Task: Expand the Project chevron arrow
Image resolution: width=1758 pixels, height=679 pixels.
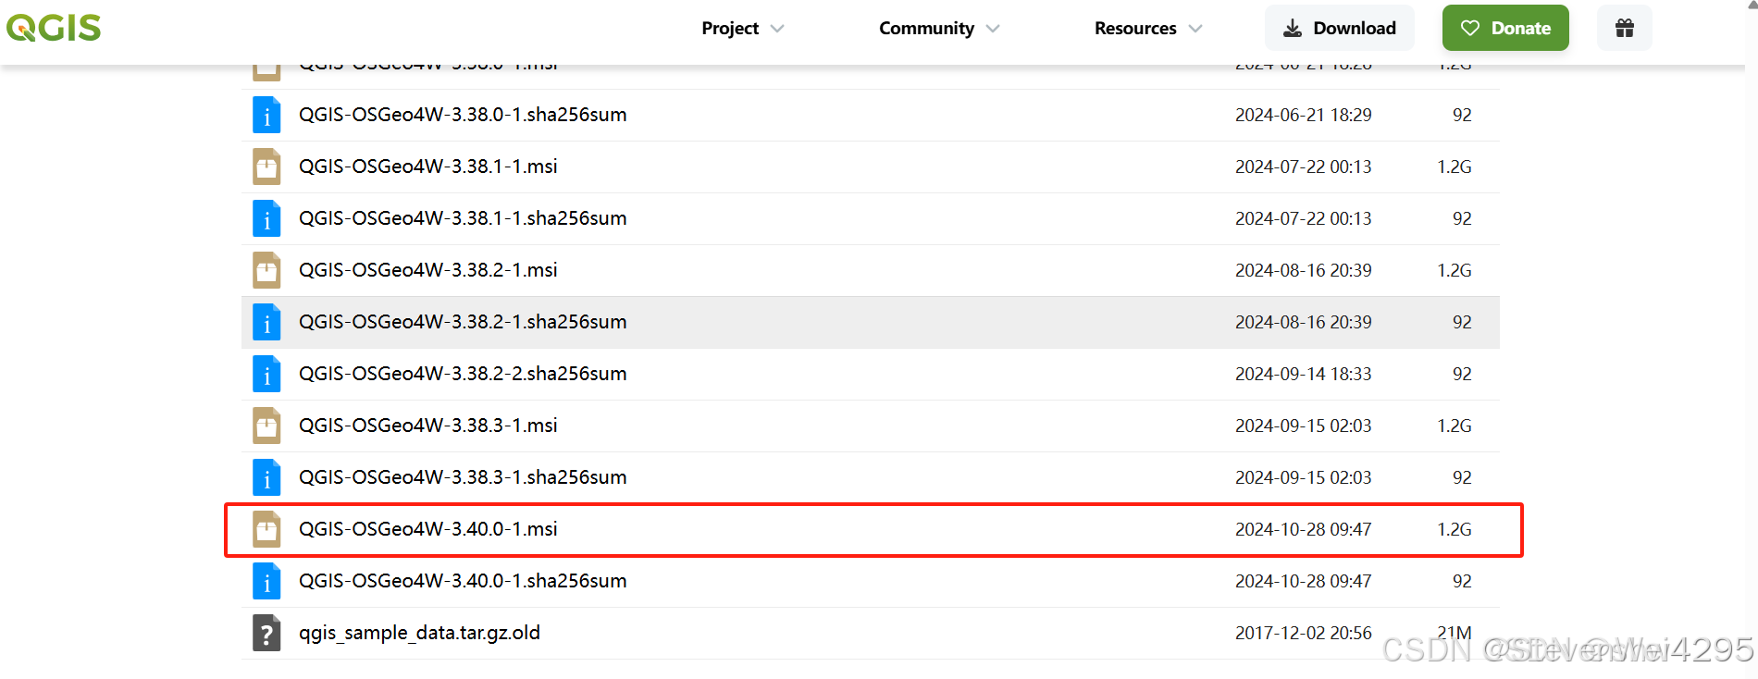Action: [777, 29]
